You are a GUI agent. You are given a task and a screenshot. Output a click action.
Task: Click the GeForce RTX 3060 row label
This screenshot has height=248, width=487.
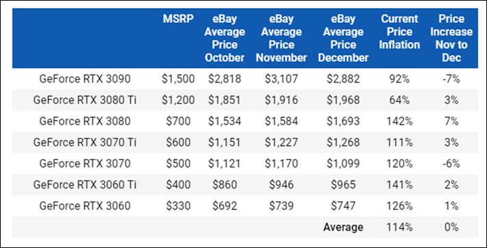(x=85, y=206)
